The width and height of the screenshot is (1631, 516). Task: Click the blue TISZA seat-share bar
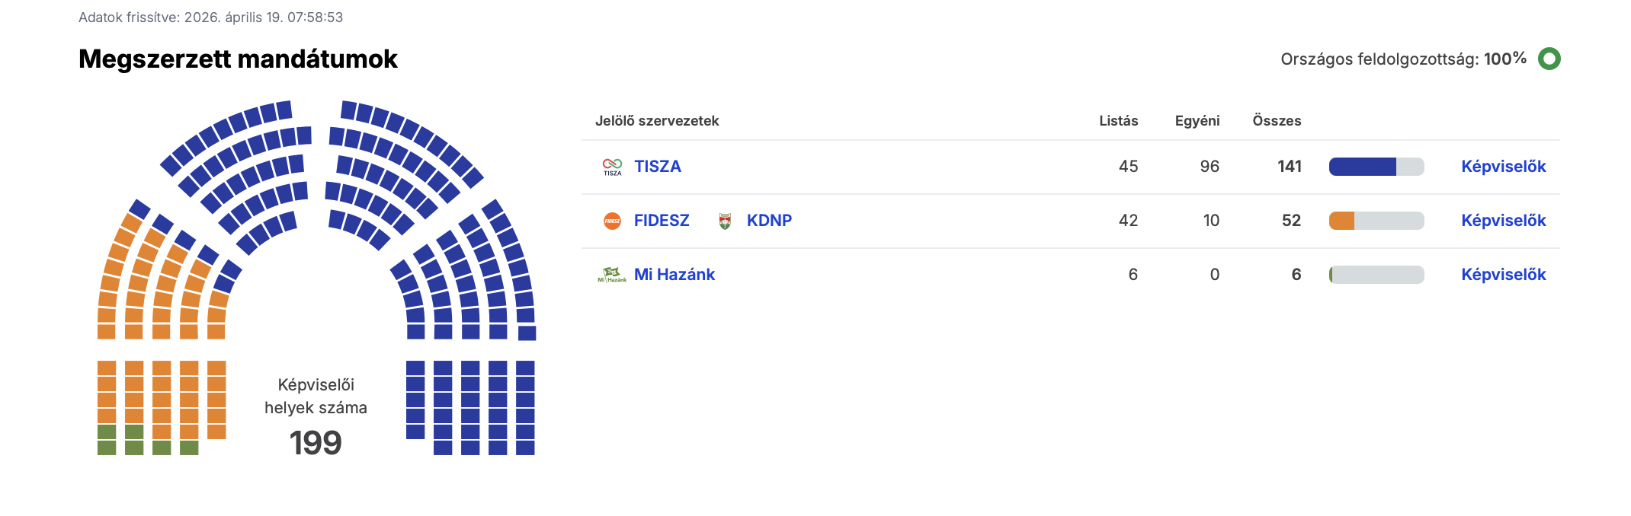point(1363,167)
